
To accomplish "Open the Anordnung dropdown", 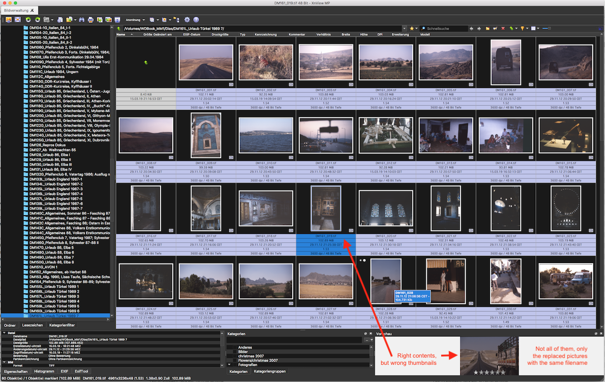I will click(135, 20).
